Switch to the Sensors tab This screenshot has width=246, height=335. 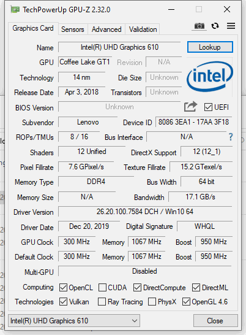pyautogui.click(x=73, y=29)
